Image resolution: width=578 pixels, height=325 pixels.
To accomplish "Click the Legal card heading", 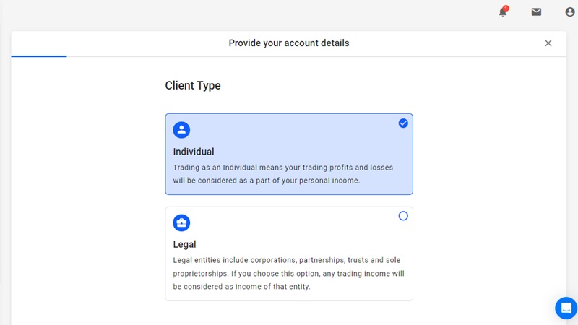I will coord(184,244).
